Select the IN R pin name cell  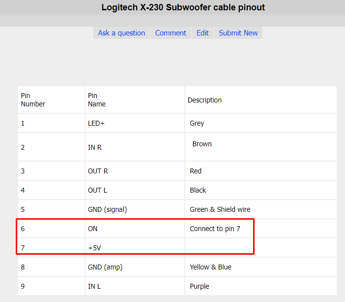135,147
